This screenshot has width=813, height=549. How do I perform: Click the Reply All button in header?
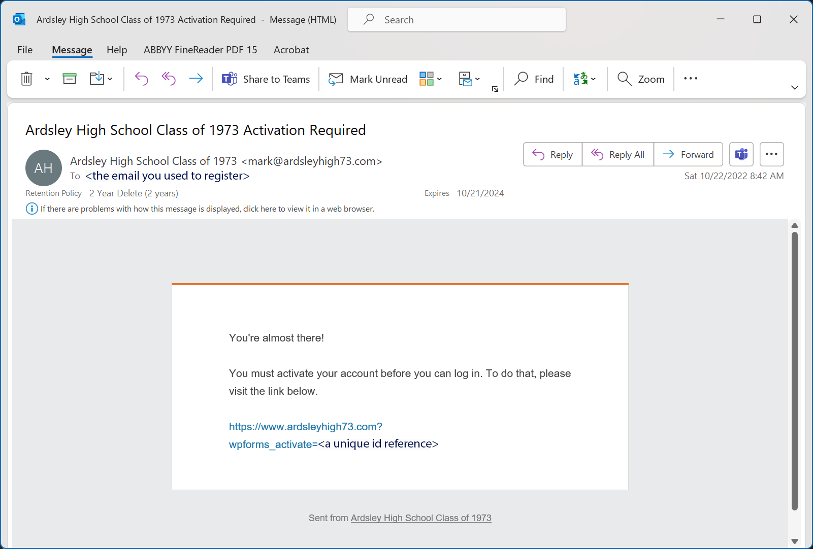click(x=618, y=154)
